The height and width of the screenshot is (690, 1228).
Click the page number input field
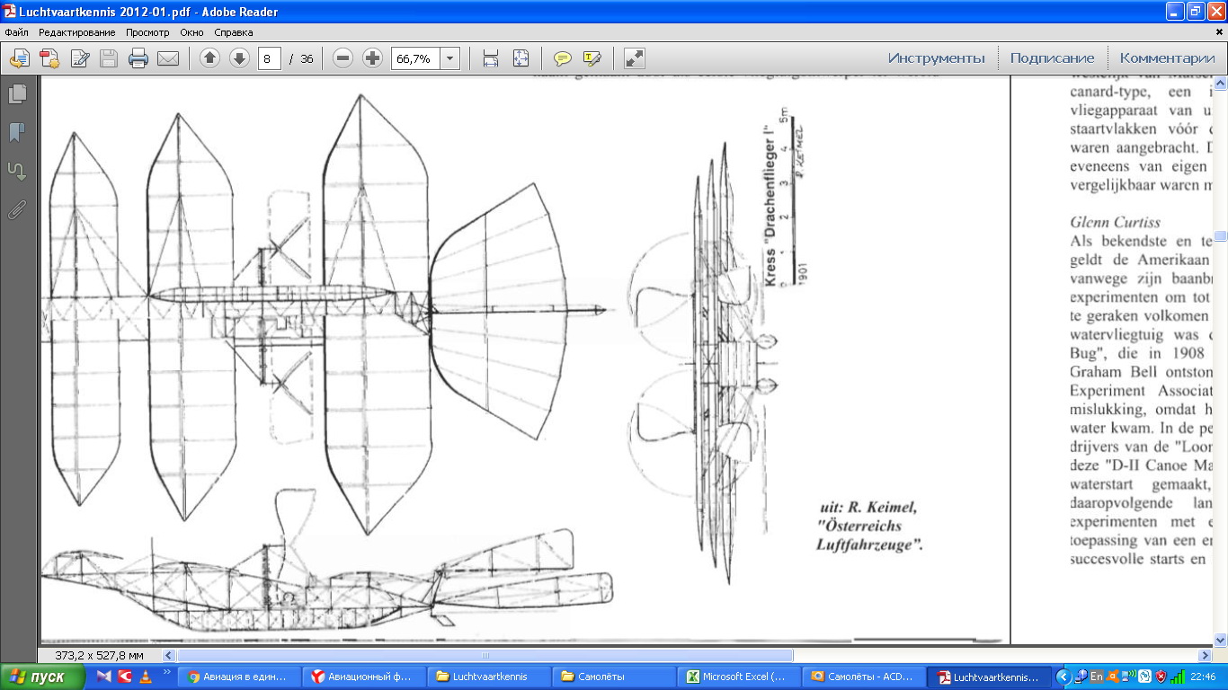pos(269,59)
